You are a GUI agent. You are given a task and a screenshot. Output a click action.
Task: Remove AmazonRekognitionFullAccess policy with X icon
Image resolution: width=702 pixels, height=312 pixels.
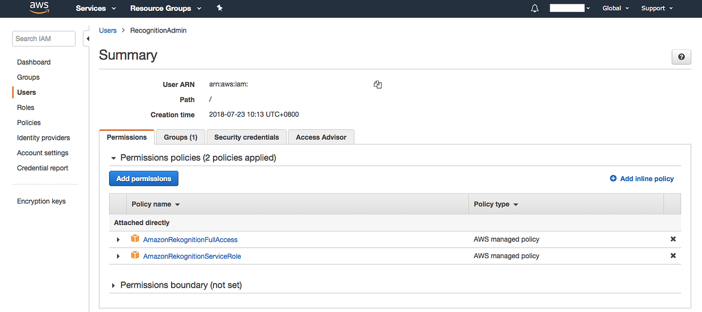pos(673,239)
